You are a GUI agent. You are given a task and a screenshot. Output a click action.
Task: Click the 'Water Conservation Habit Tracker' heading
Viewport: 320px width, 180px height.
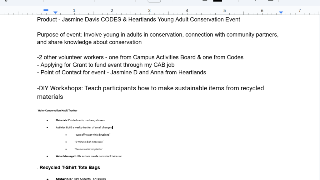click(x=57, y=111)
